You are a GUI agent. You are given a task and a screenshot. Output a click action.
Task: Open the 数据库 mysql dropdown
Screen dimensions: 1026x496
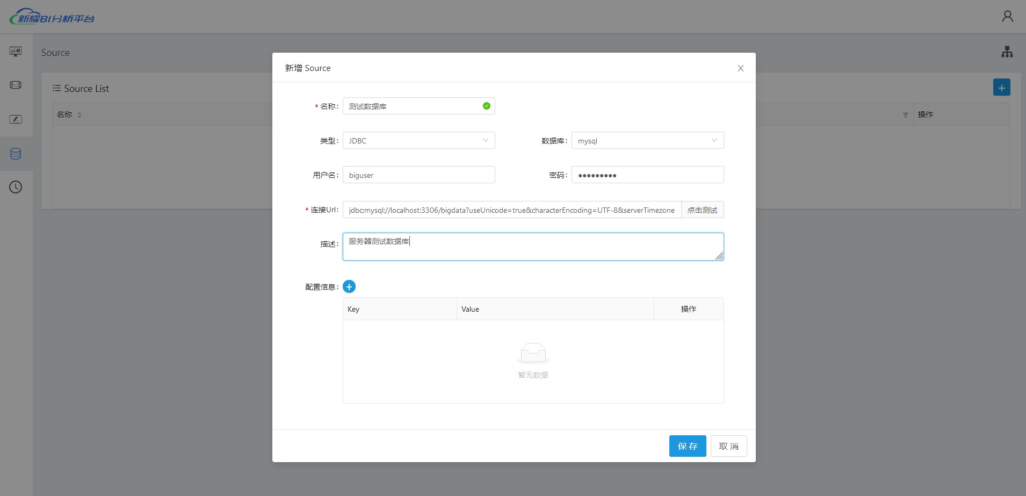[x=647, y=141]
